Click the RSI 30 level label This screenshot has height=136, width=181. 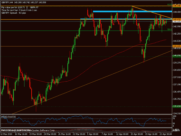tap(173, 124)
